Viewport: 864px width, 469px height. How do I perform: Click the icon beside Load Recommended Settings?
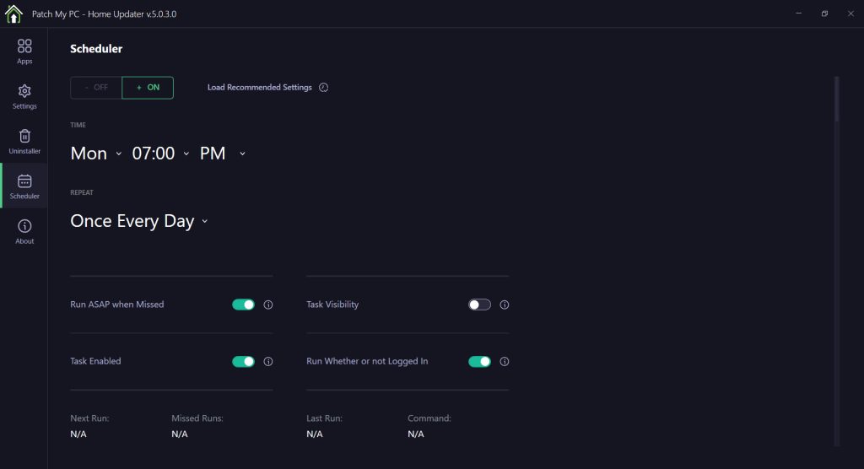tap(323, 88)
